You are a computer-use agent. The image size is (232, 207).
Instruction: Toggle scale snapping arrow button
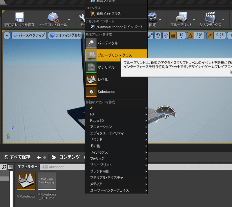click(210, 35)
